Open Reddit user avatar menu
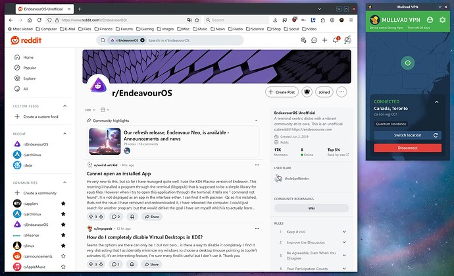 pos(347,40)
